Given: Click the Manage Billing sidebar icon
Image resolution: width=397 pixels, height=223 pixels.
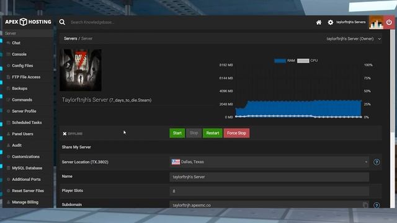Looking at the screenshot, I should [x=8, y=203].
